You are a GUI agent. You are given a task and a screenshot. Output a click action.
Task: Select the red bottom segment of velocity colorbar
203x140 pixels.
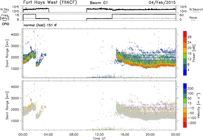coord(185,125)
